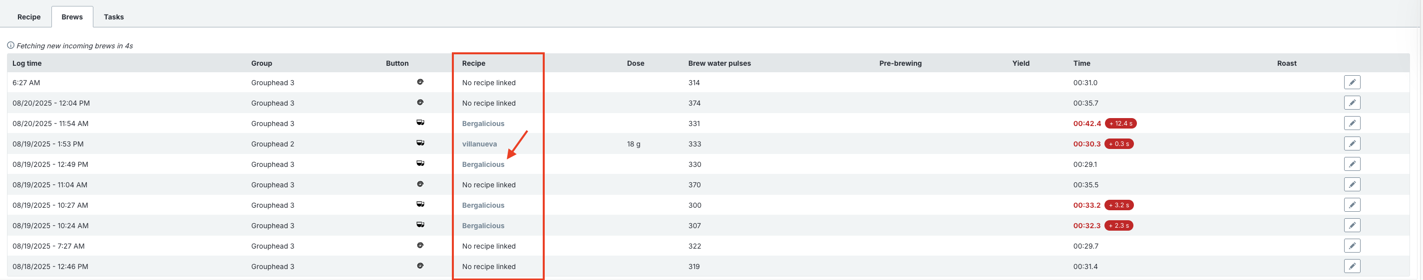The width and height of the screenshot is (1423, 280).
Task: Open the villanueva recipe link
Action: click(x=479, y=144)
